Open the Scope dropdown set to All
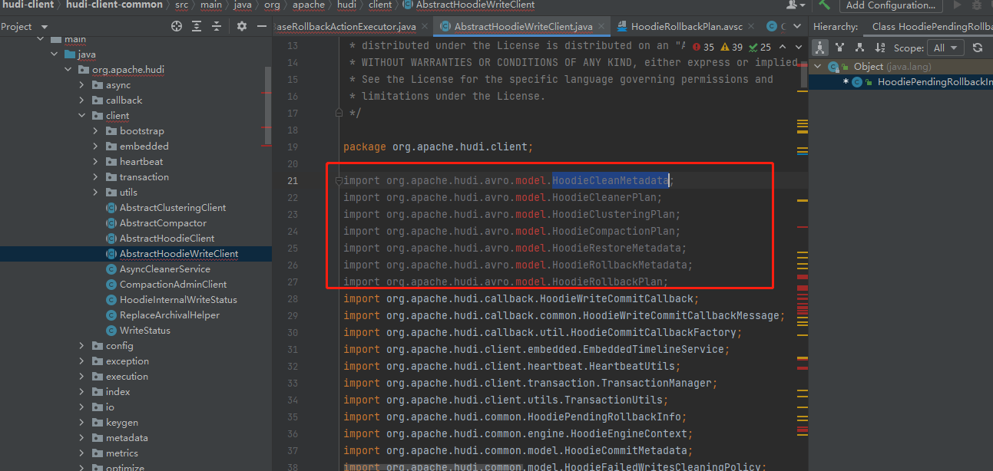 [x=945, y=48]
